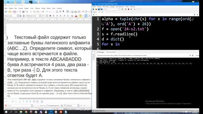203x114 pixels.
Task: Click New file icon in Wing toolbar
Action: coord(94,9)
